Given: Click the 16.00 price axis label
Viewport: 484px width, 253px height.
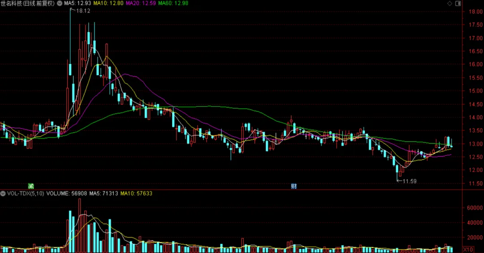Looking at the screenshot, I should (x=475, y=64).
